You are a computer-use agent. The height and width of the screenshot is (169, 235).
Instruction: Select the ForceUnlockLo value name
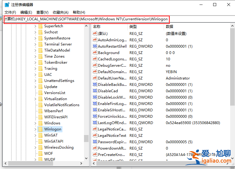tap(112, 117)
